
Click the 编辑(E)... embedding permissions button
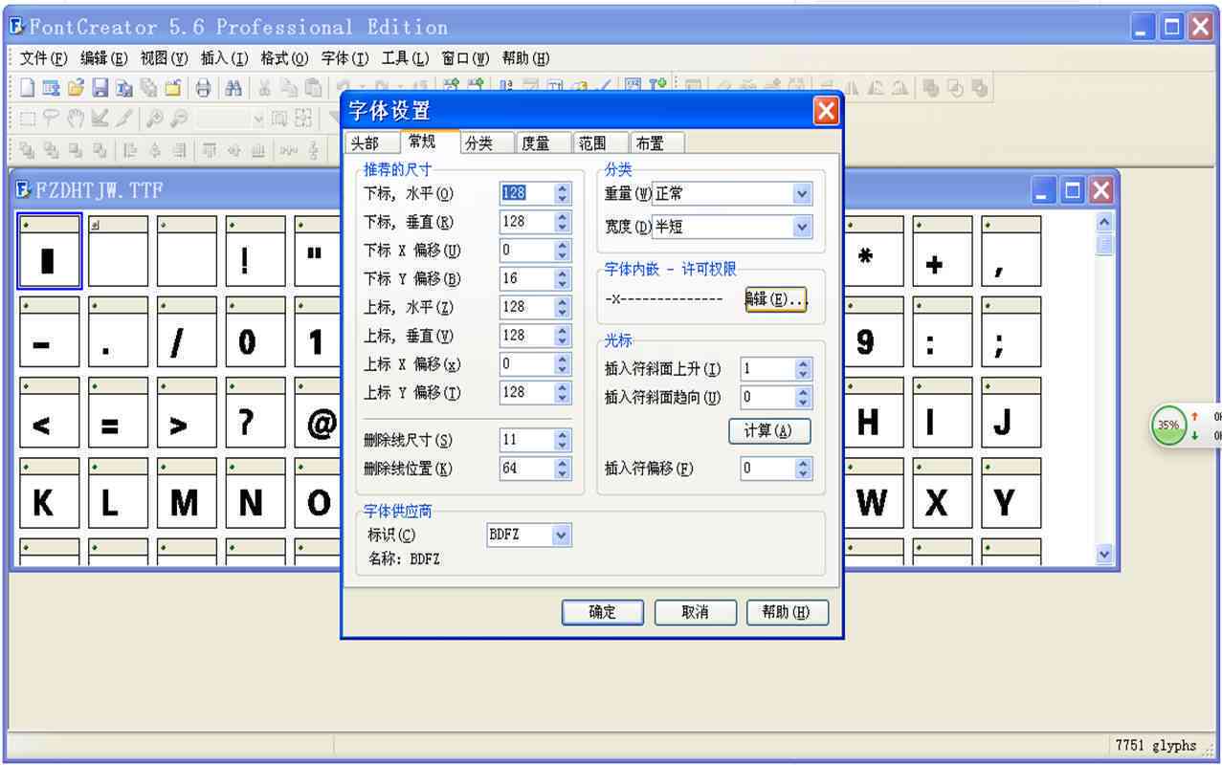point(776,299)
